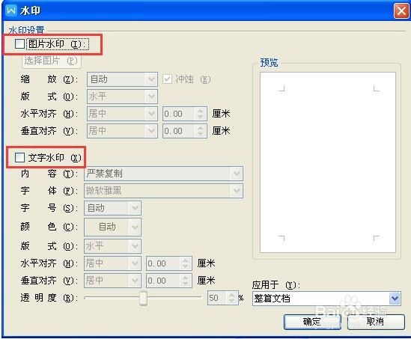Click picture watermark vertical offset field
Image resolution: width=411 pixels, height=339 pixels.
tap(179, 131)
